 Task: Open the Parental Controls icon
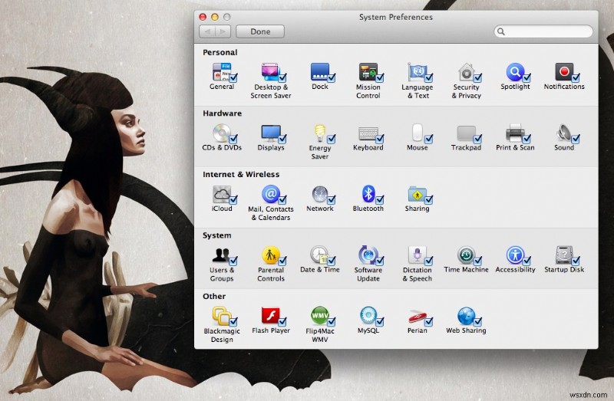pyautogui.click(x=270, y=255)
